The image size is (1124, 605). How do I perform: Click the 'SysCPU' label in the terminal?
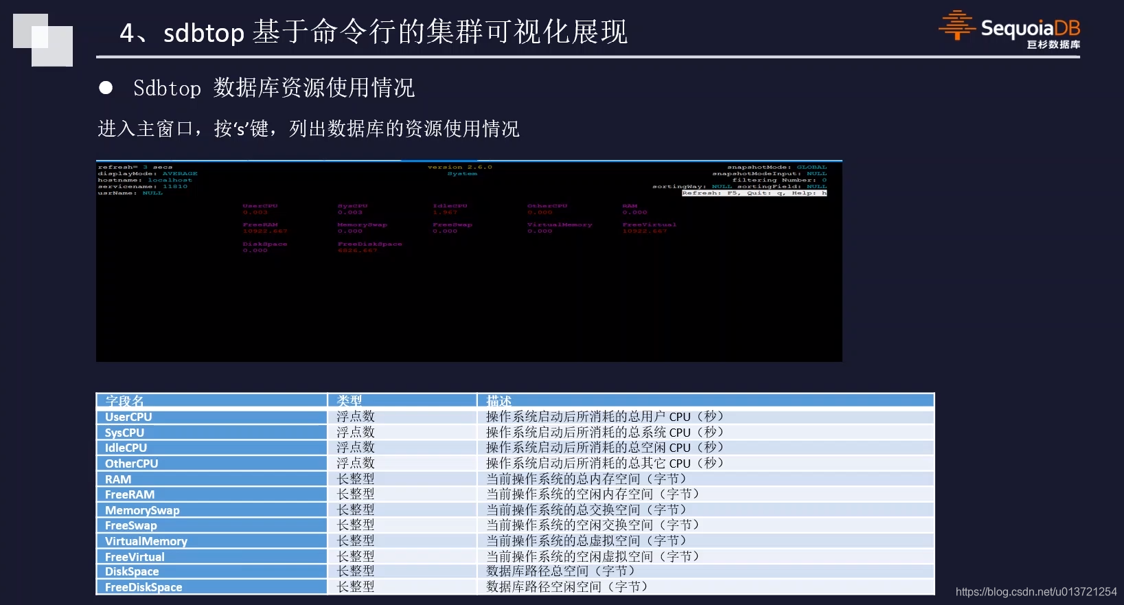(x=353, y=206)
